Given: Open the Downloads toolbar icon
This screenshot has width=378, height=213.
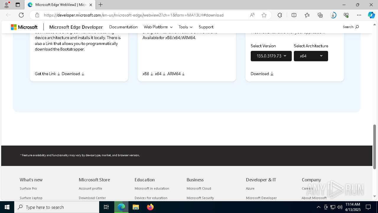Looking at the screenshot, I should click(333, 15).
